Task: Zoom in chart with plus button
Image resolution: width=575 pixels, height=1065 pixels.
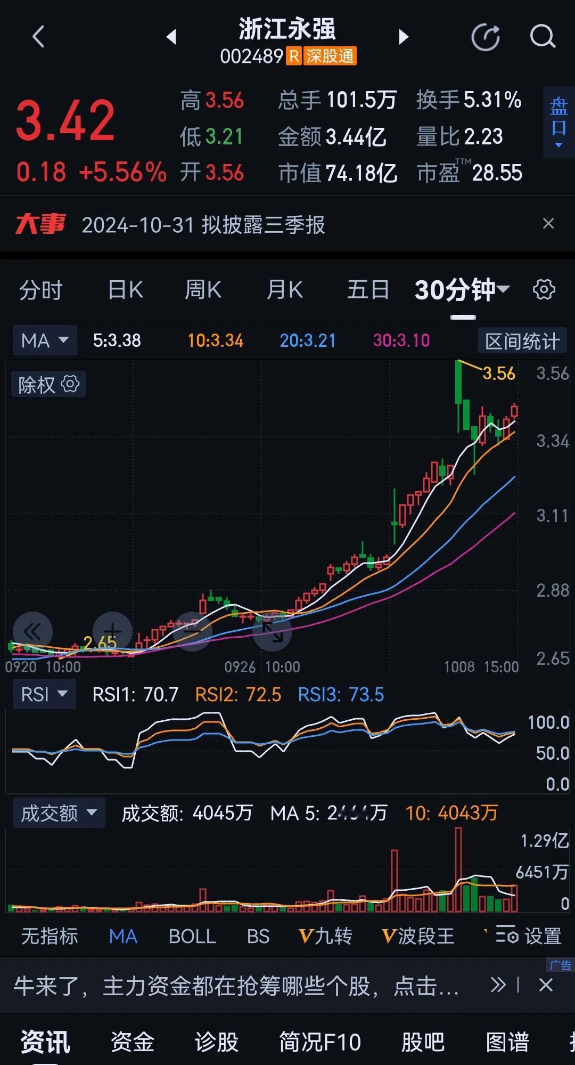Action: coord(112,632)
